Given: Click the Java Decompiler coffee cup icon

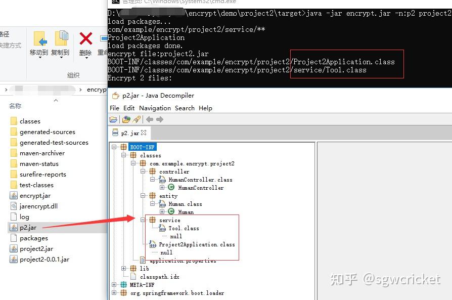Looking at the screenshot, I should (114, 96).
